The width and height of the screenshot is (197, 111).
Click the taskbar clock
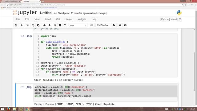[192, 109]
